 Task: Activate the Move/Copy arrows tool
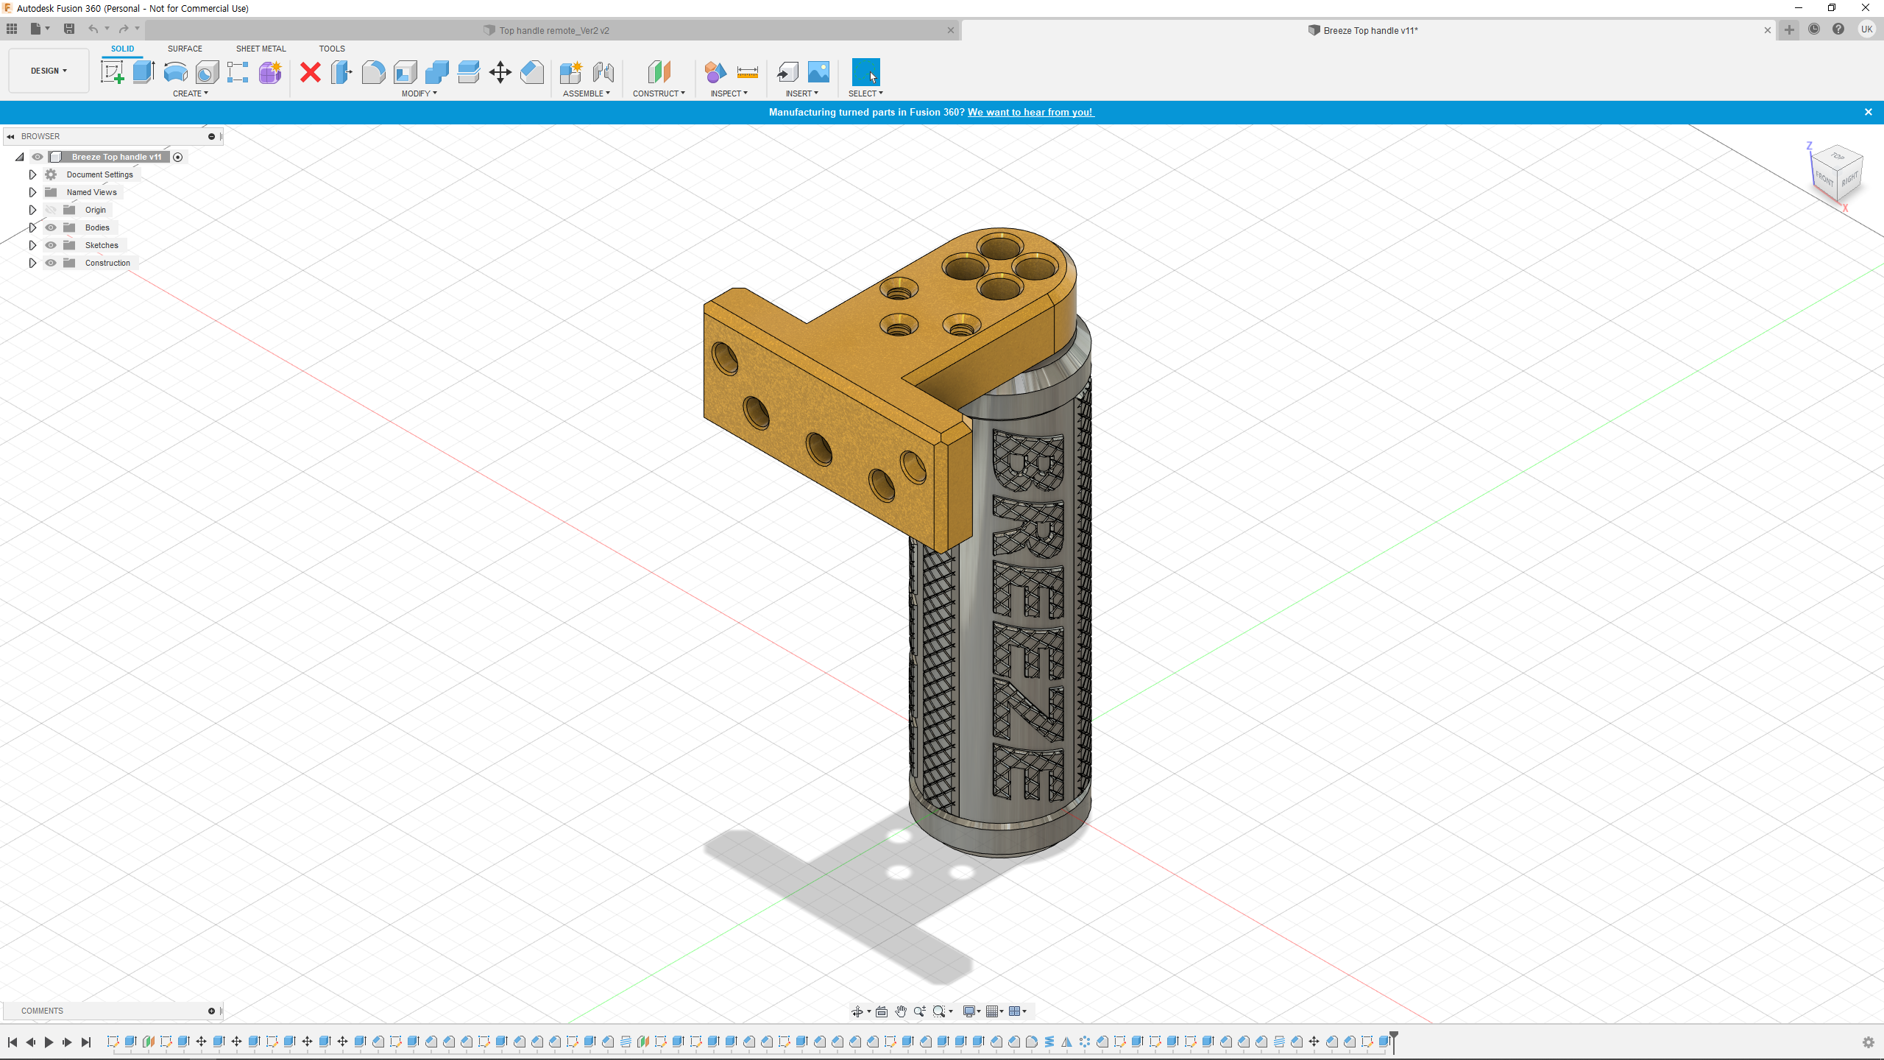[500, 72]
